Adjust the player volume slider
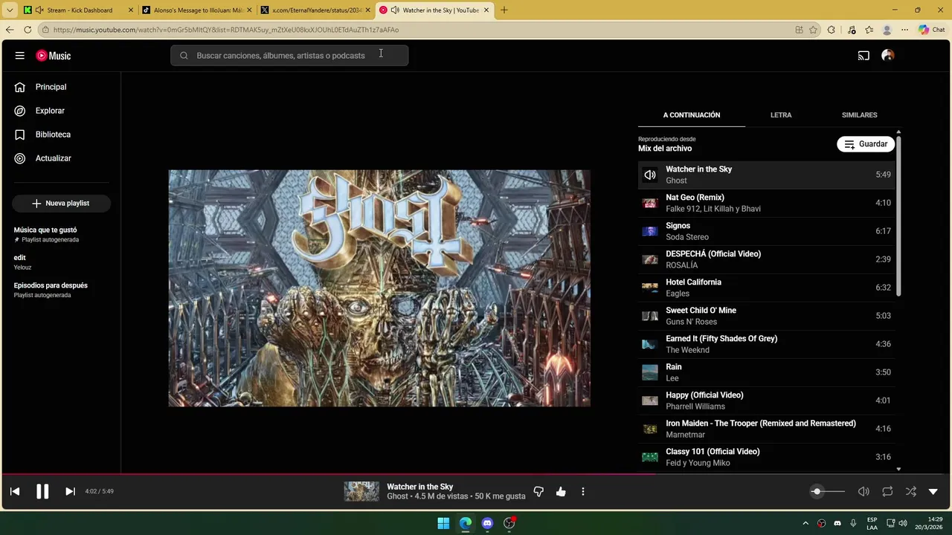 tap(828, 491)
